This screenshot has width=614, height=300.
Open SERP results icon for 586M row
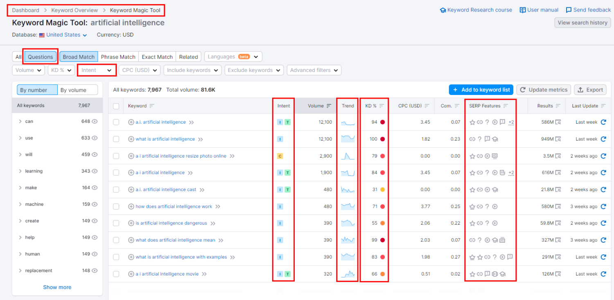tap(558, 122)
